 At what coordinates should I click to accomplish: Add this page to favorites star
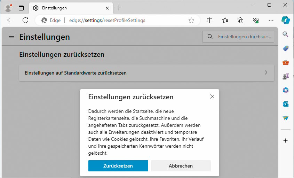pos(191,20)
